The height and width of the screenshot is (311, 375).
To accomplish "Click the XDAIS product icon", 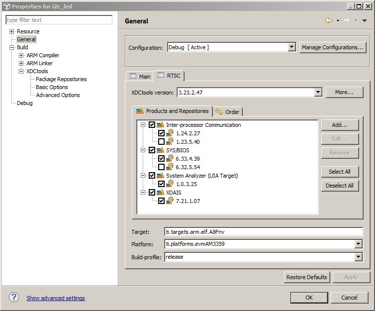I will (160, 192).
